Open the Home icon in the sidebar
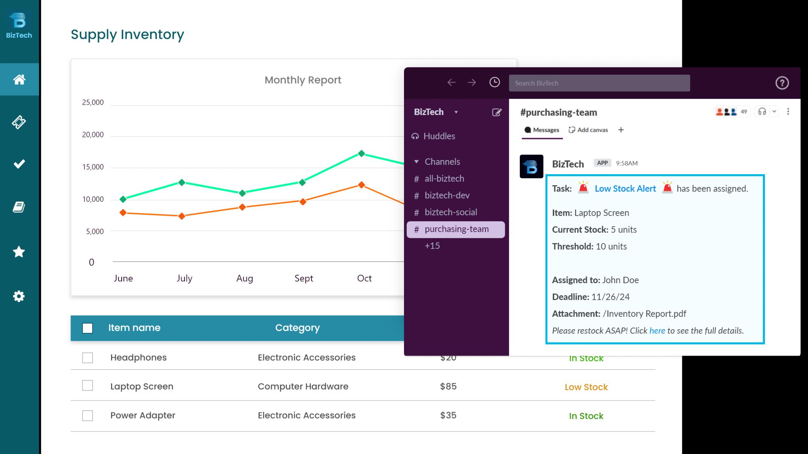The image size is (808, 454). 19,80
